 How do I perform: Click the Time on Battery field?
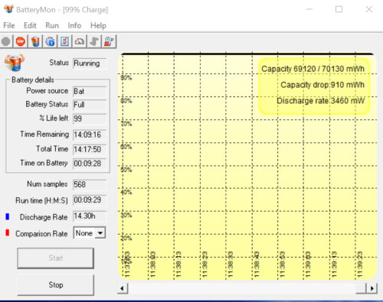(x=90, y=164)
